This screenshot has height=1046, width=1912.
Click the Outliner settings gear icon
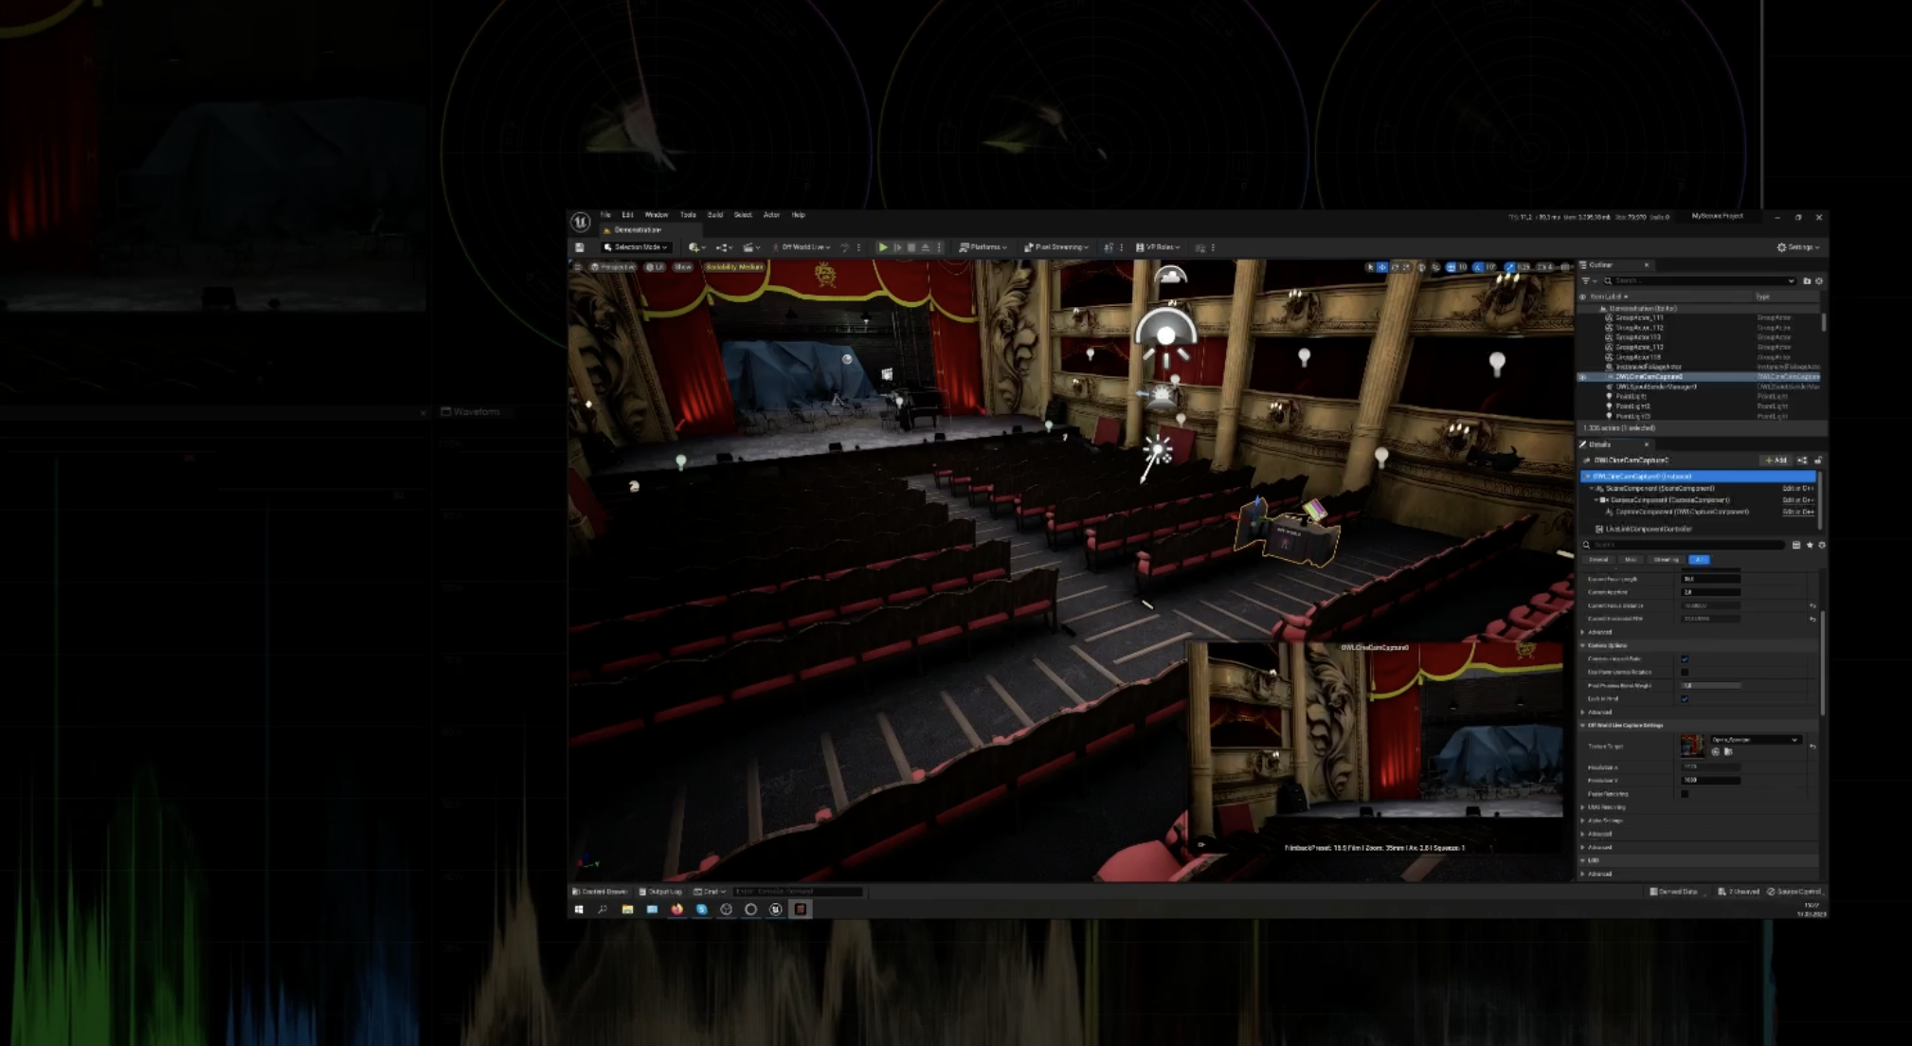(x=1819, y=280)
